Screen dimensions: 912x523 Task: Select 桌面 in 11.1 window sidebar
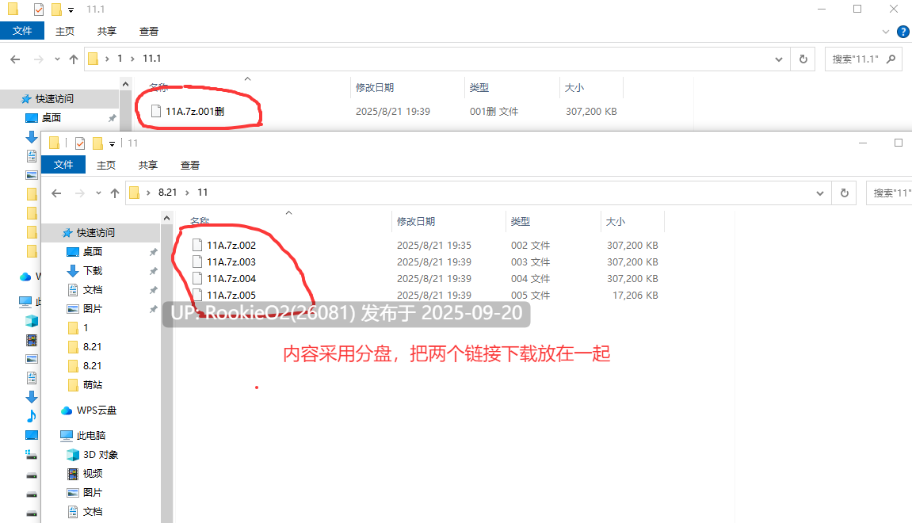click(x=52, y=117)
